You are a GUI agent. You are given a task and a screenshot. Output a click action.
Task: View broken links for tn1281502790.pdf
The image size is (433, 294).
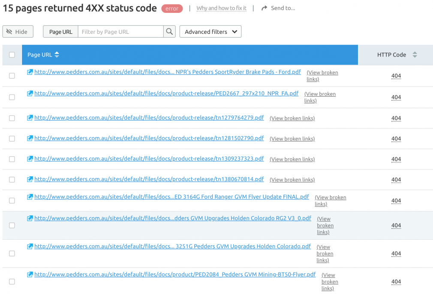tap(292, 139)
